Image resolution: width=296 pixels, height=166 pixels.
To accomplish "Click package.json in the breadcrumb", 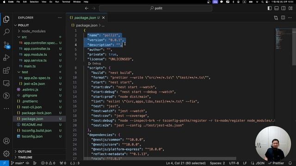I will point(86,25).
